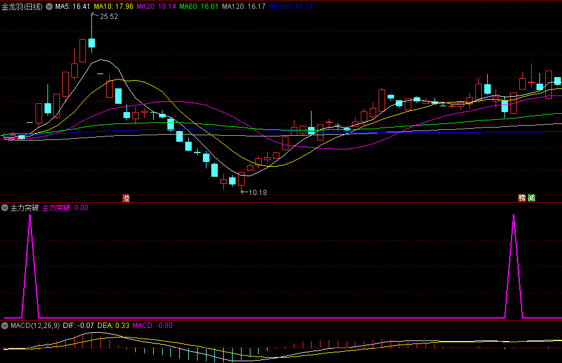Viewport: 562px width, 363px height.
Task: Click the MA250: 15.37 label
Action: point(291,7)
